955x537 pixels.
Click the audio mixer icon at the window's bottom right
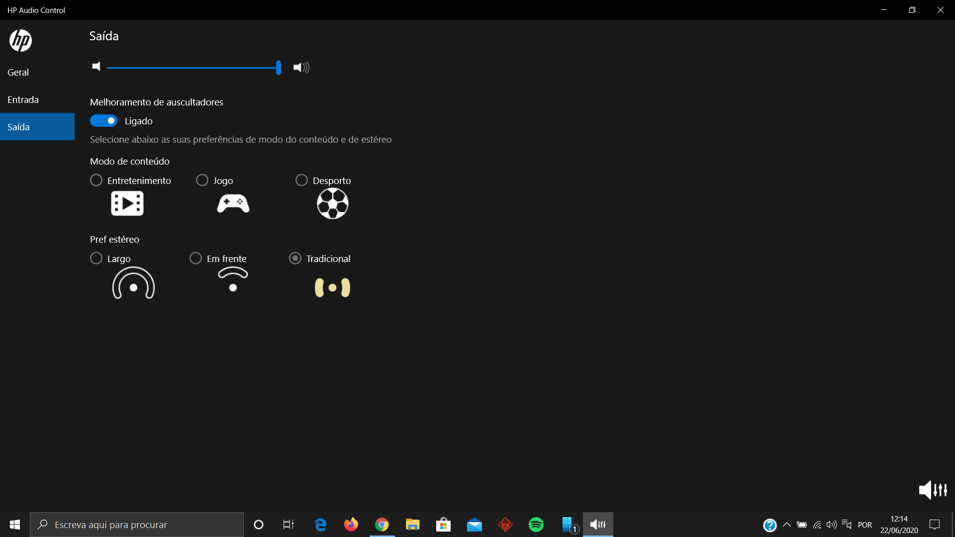click(x=933, y=490)
